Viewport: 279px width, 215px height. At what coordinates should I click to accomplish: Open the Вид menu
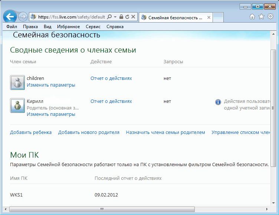(47, 27)
